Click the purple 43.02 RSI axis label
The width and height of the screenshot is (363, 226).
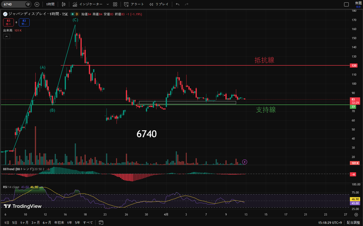pos(354,203)
